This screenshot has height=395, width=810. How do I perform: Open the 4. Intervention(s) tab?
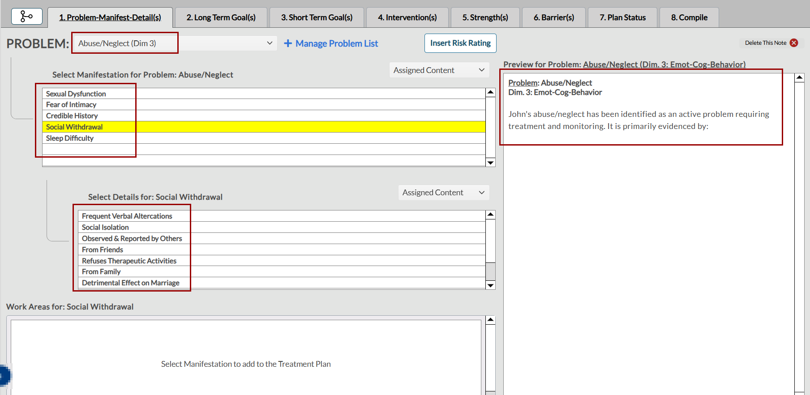coord(407,17)
